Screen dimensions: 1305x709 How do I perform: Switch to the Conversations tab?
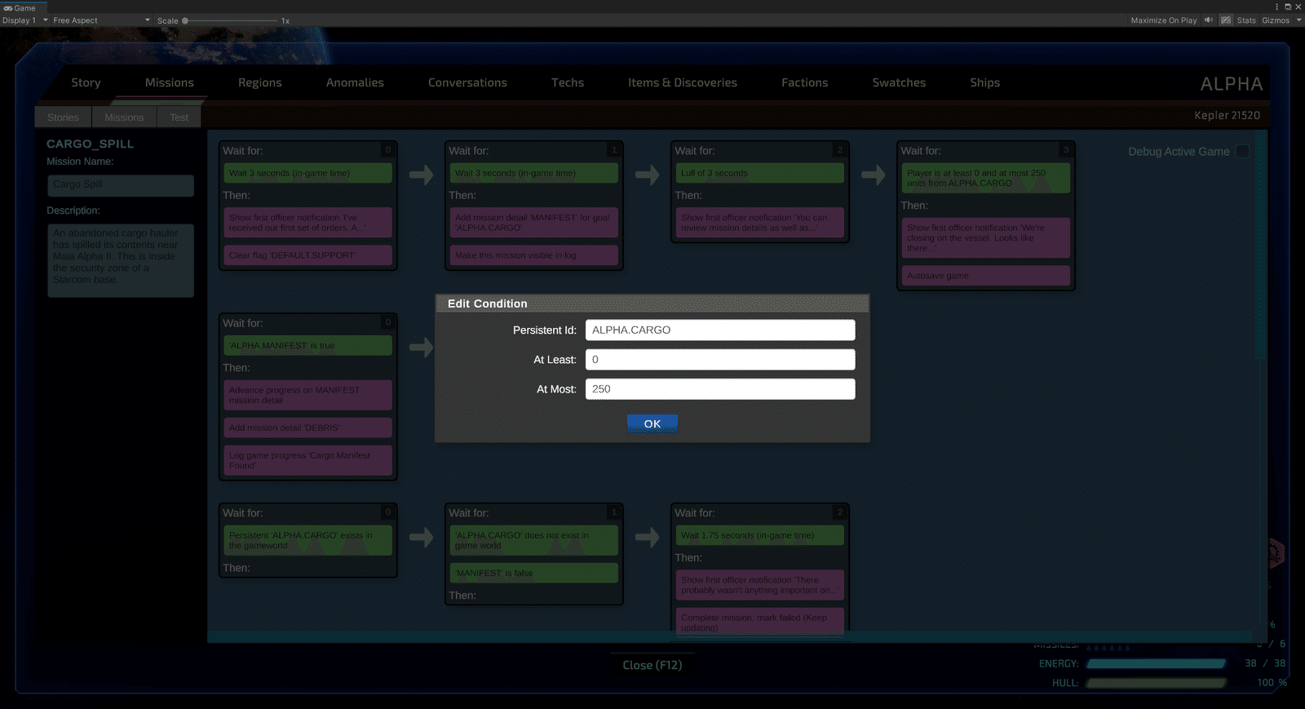467,82
